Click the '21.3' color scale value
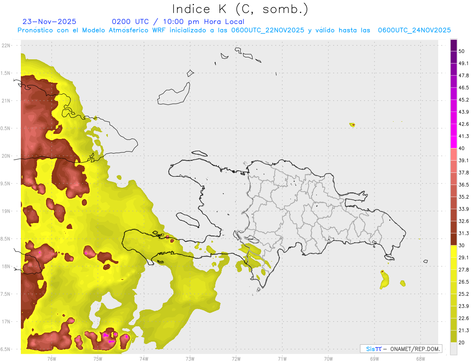The image size is (472, 364). [464, 330]
